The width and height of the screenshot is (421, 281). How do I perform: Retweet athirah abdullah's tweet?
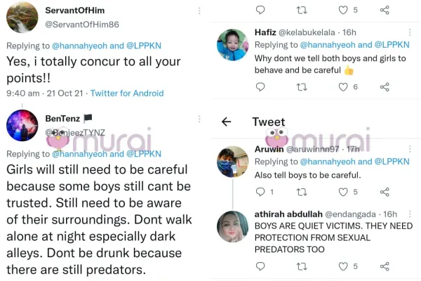click(x=302, y=266)
